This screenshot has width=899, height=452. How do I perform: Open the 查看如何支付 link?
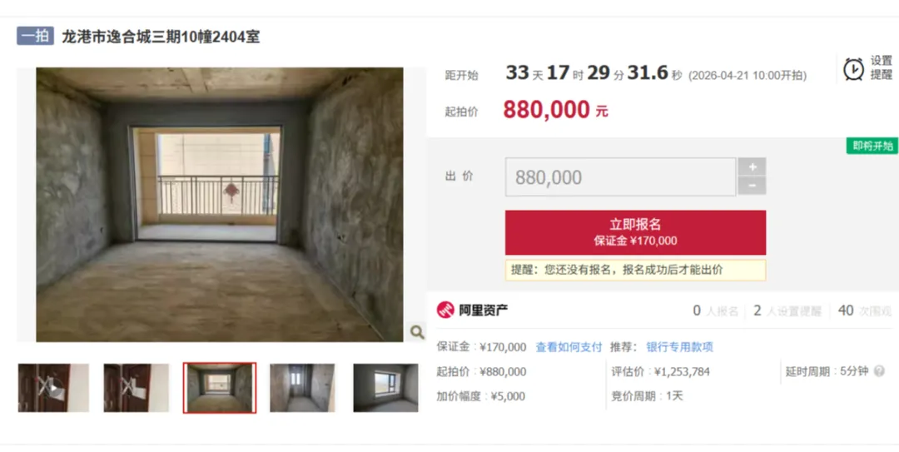[569, 347]
